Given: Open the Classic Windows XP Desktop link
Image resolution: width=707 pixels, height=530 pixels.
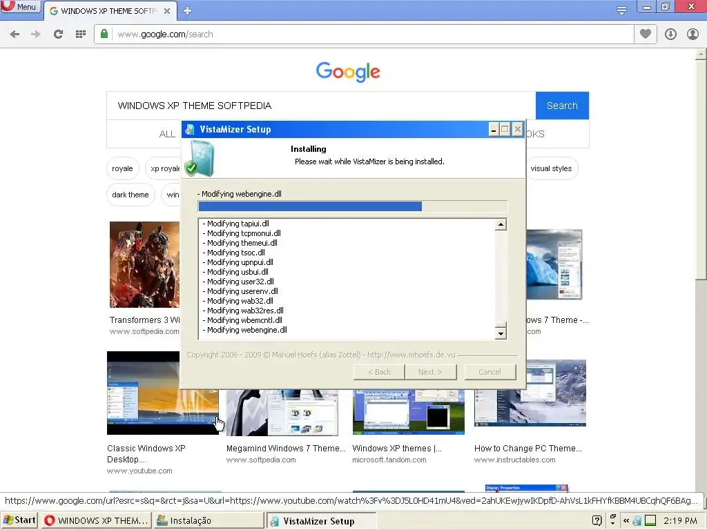Looking at the screenshot, I should pyautogui.click(x=146, y=454).
